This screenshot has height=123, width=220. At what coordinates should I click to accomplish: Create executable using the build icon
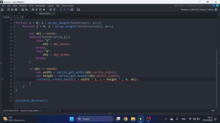22,10
